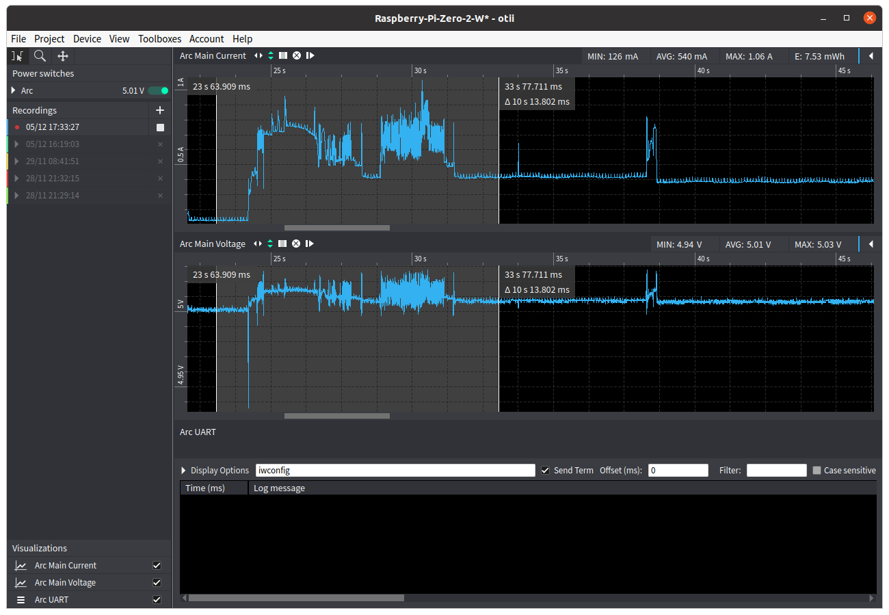Click follow-live icon in Arc Main Current
889x615 pixels.
pyautogui.click(x=310, y=56)
